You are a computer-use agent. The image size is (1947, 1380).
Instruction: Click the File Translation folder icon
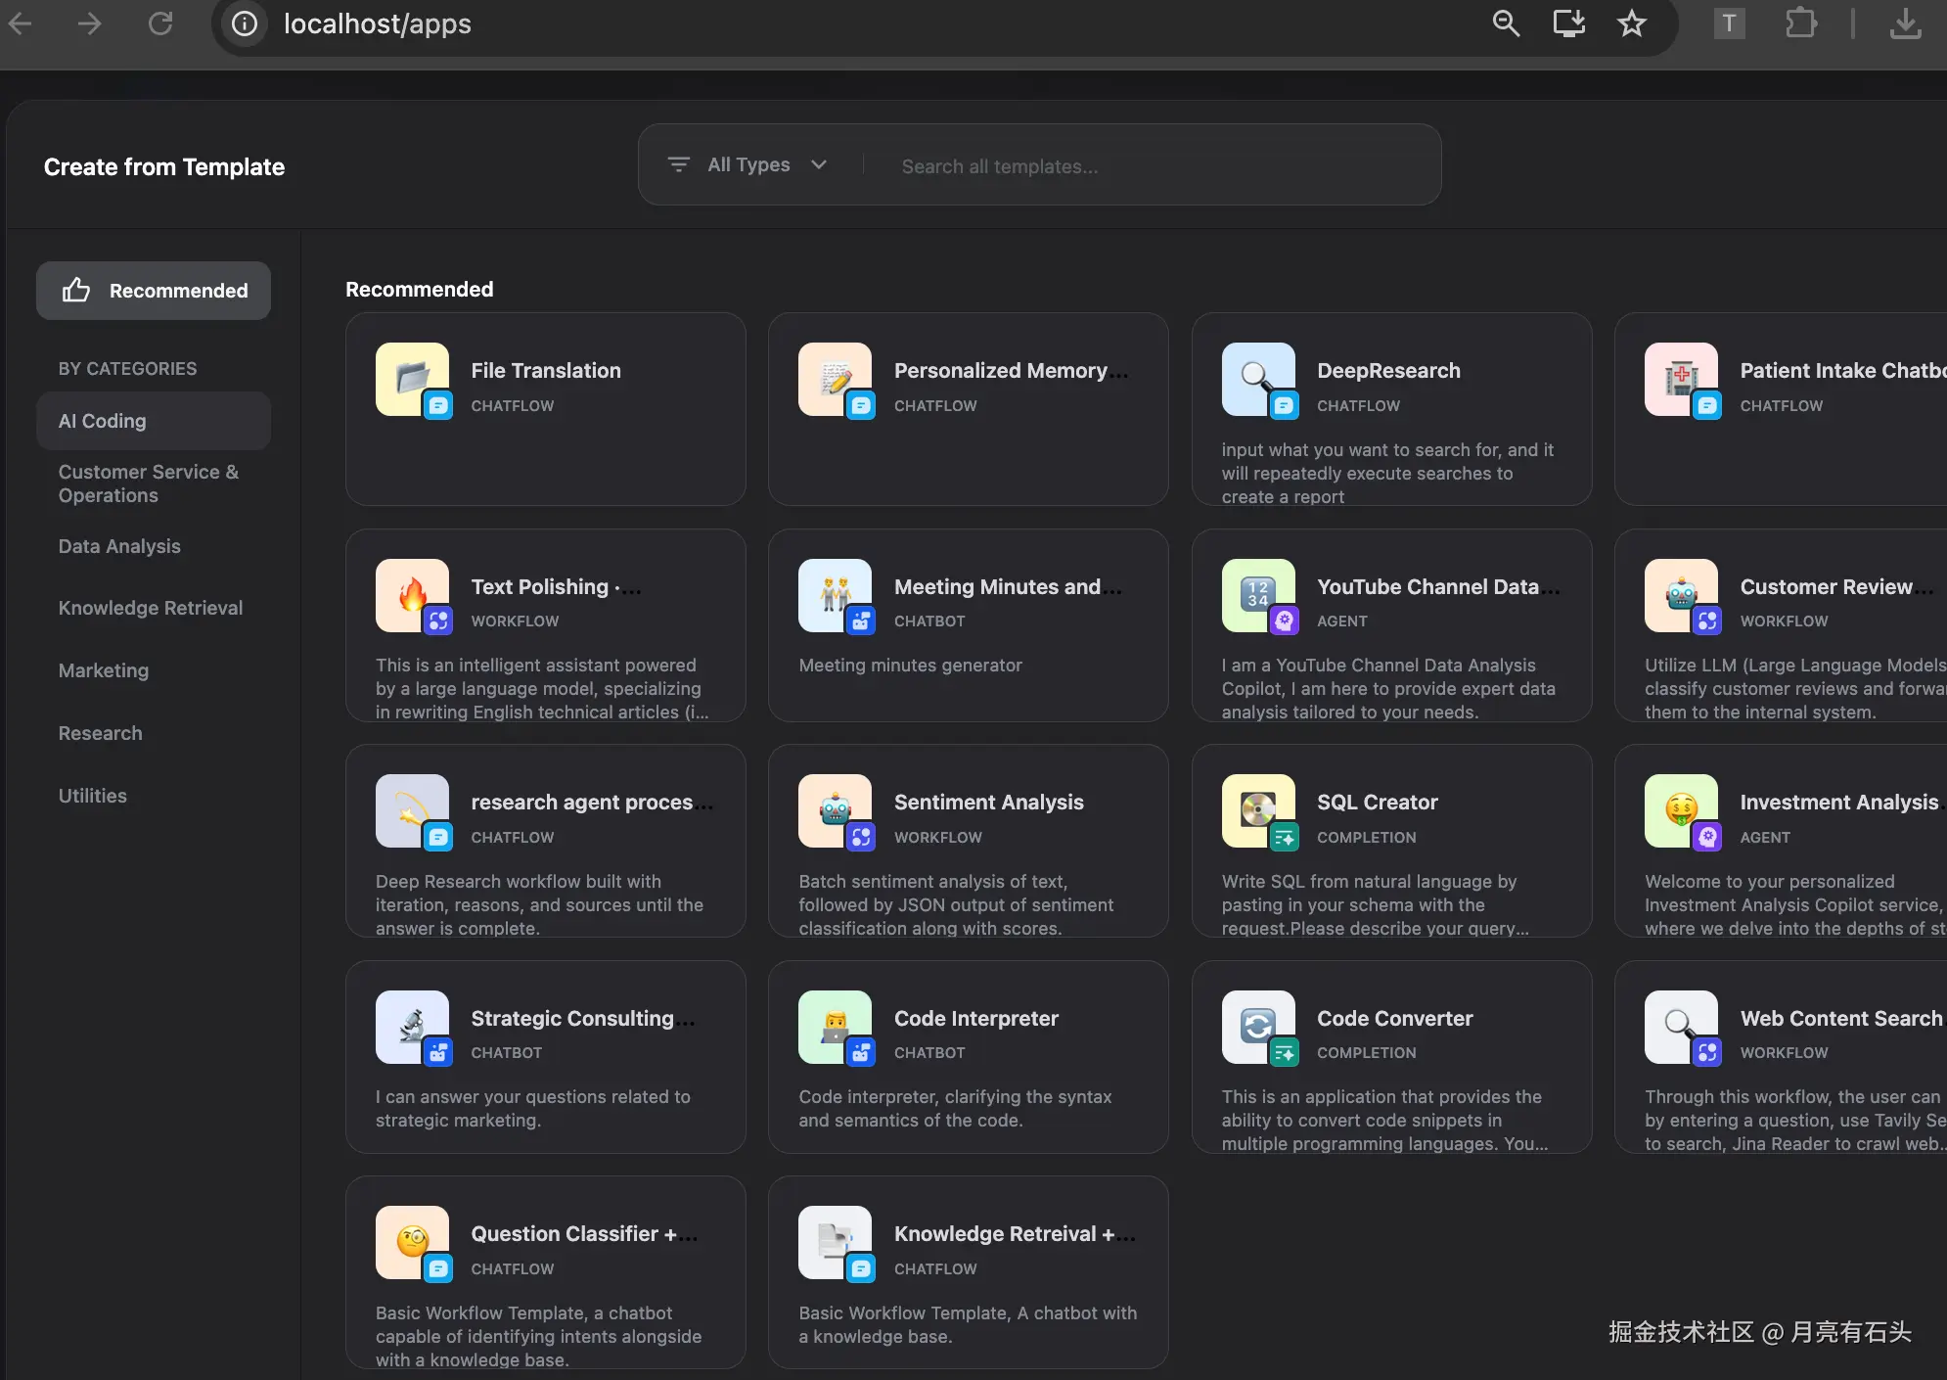coord(412,378)
